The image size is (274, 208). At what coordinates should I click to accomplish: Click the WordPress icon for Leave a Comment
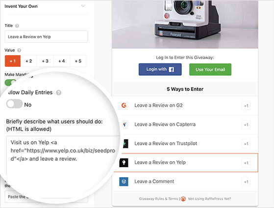(124, 181)
